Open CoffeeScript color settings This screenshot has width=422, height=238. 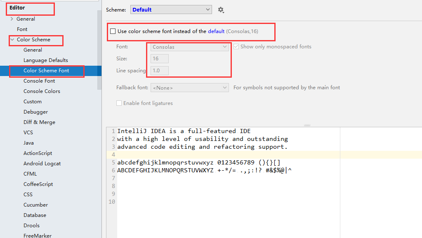pos(38,184)
